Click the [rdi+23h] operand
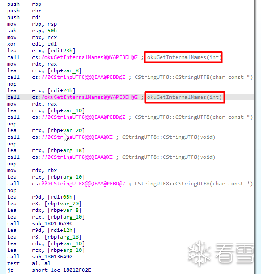This screenshot has width=261, height=274. coord(61,51)
